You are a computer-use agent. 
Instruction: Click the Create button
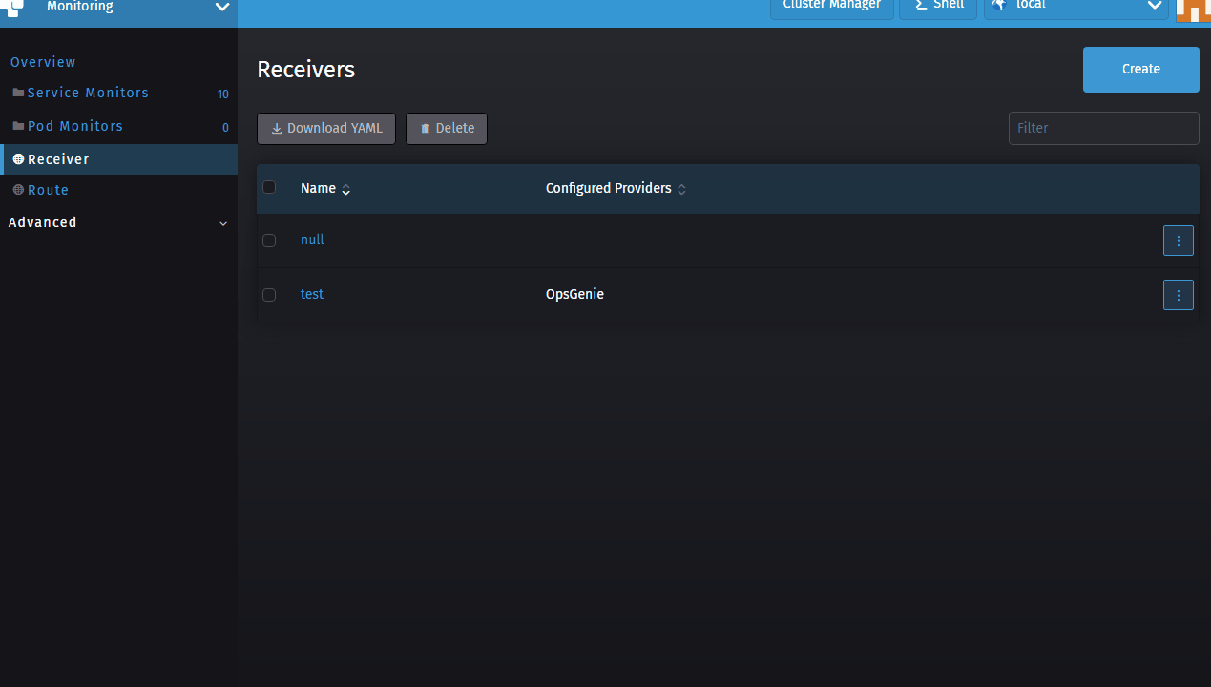(x=1140, y=69)
